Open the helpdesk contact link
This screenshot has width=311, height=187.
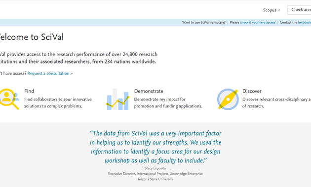click(x=304, y=22)
